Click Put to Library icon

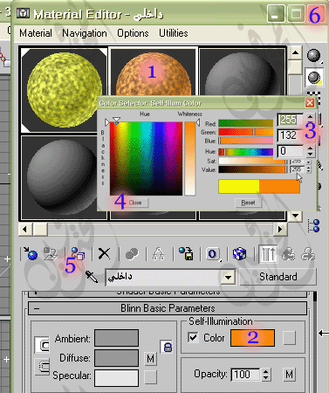[x=186, y=253]
